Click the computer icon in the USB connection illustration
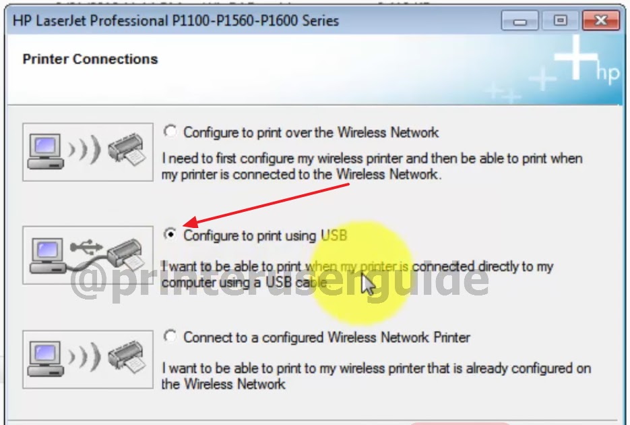The height and width of the screenshot is (425, 630). pyautogui.click(x=48, y=256)
